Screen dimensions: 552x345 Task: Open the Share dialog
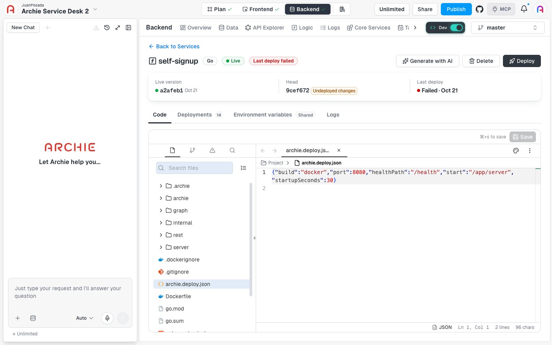point(425,9)
